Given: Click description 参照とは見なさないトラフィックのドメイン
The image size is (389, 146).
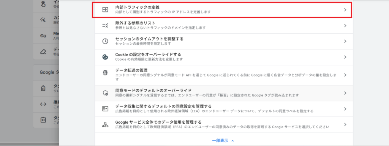Looking at the screenshot, I should (x=161, y=28).
